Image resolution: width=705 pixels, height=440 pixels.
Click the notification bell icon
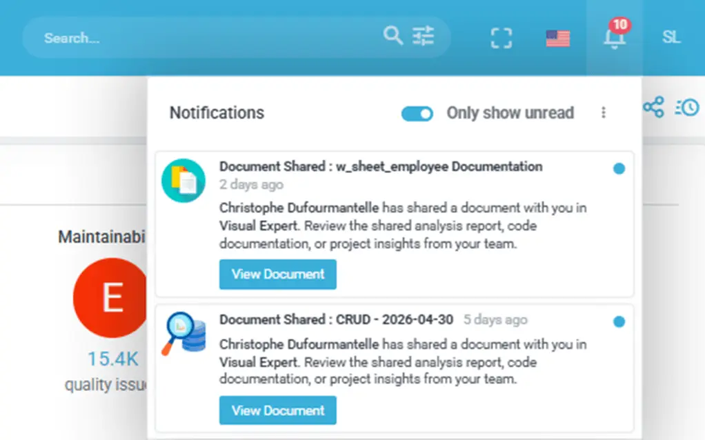point(615,38)
